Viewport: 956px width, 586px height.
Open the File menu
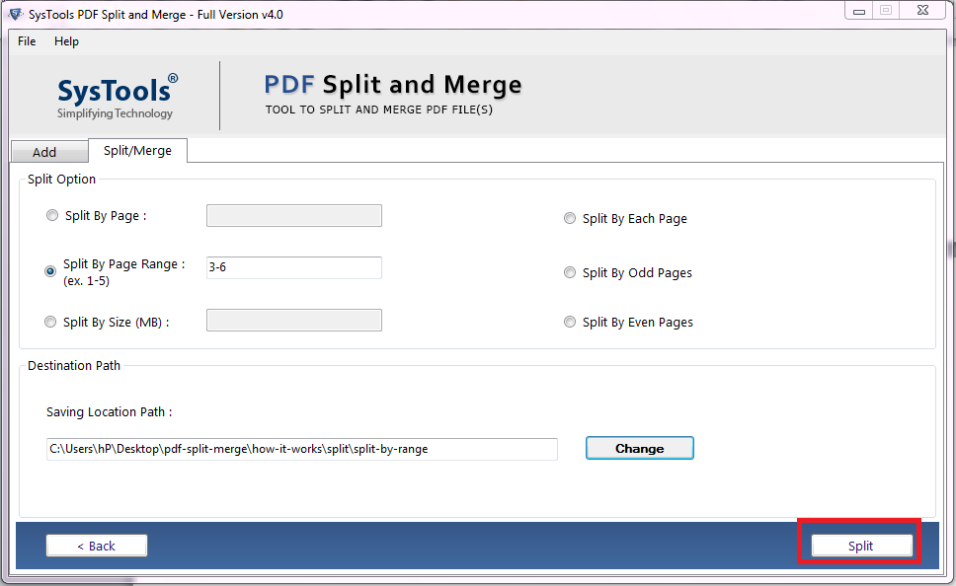click(27, 41)
